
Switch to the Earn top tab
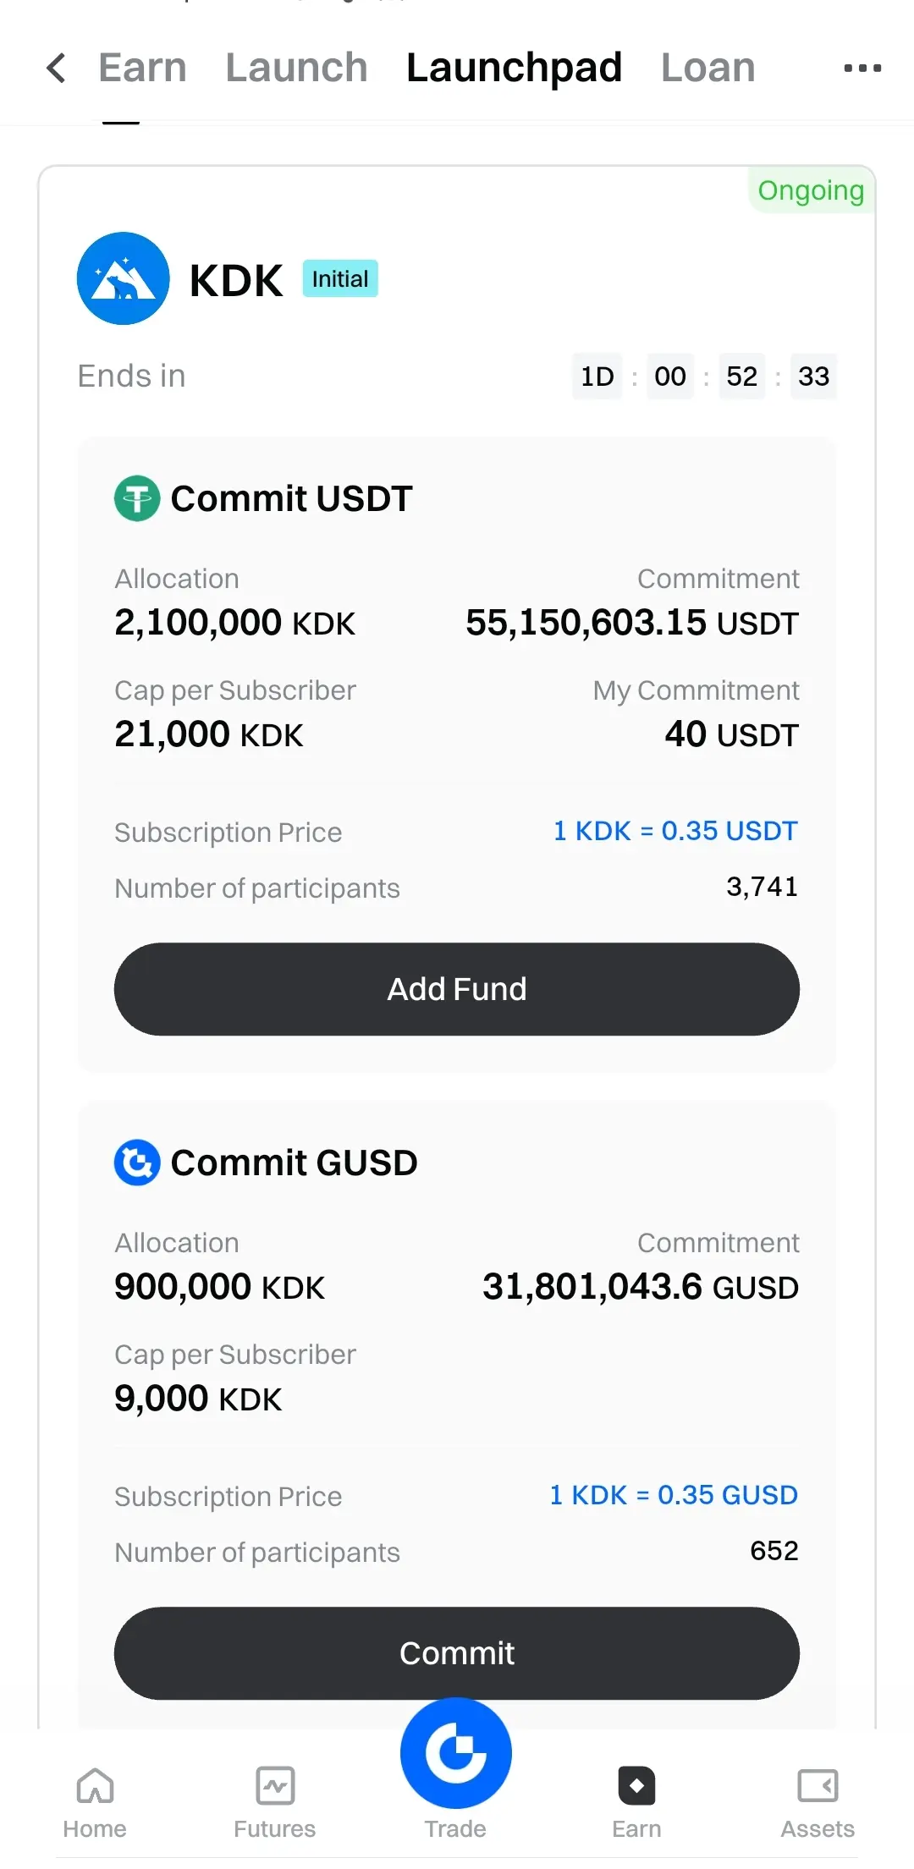(x=142, y=68)
